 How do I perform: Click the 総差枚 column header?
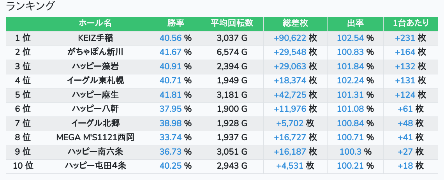pos(295,23)
